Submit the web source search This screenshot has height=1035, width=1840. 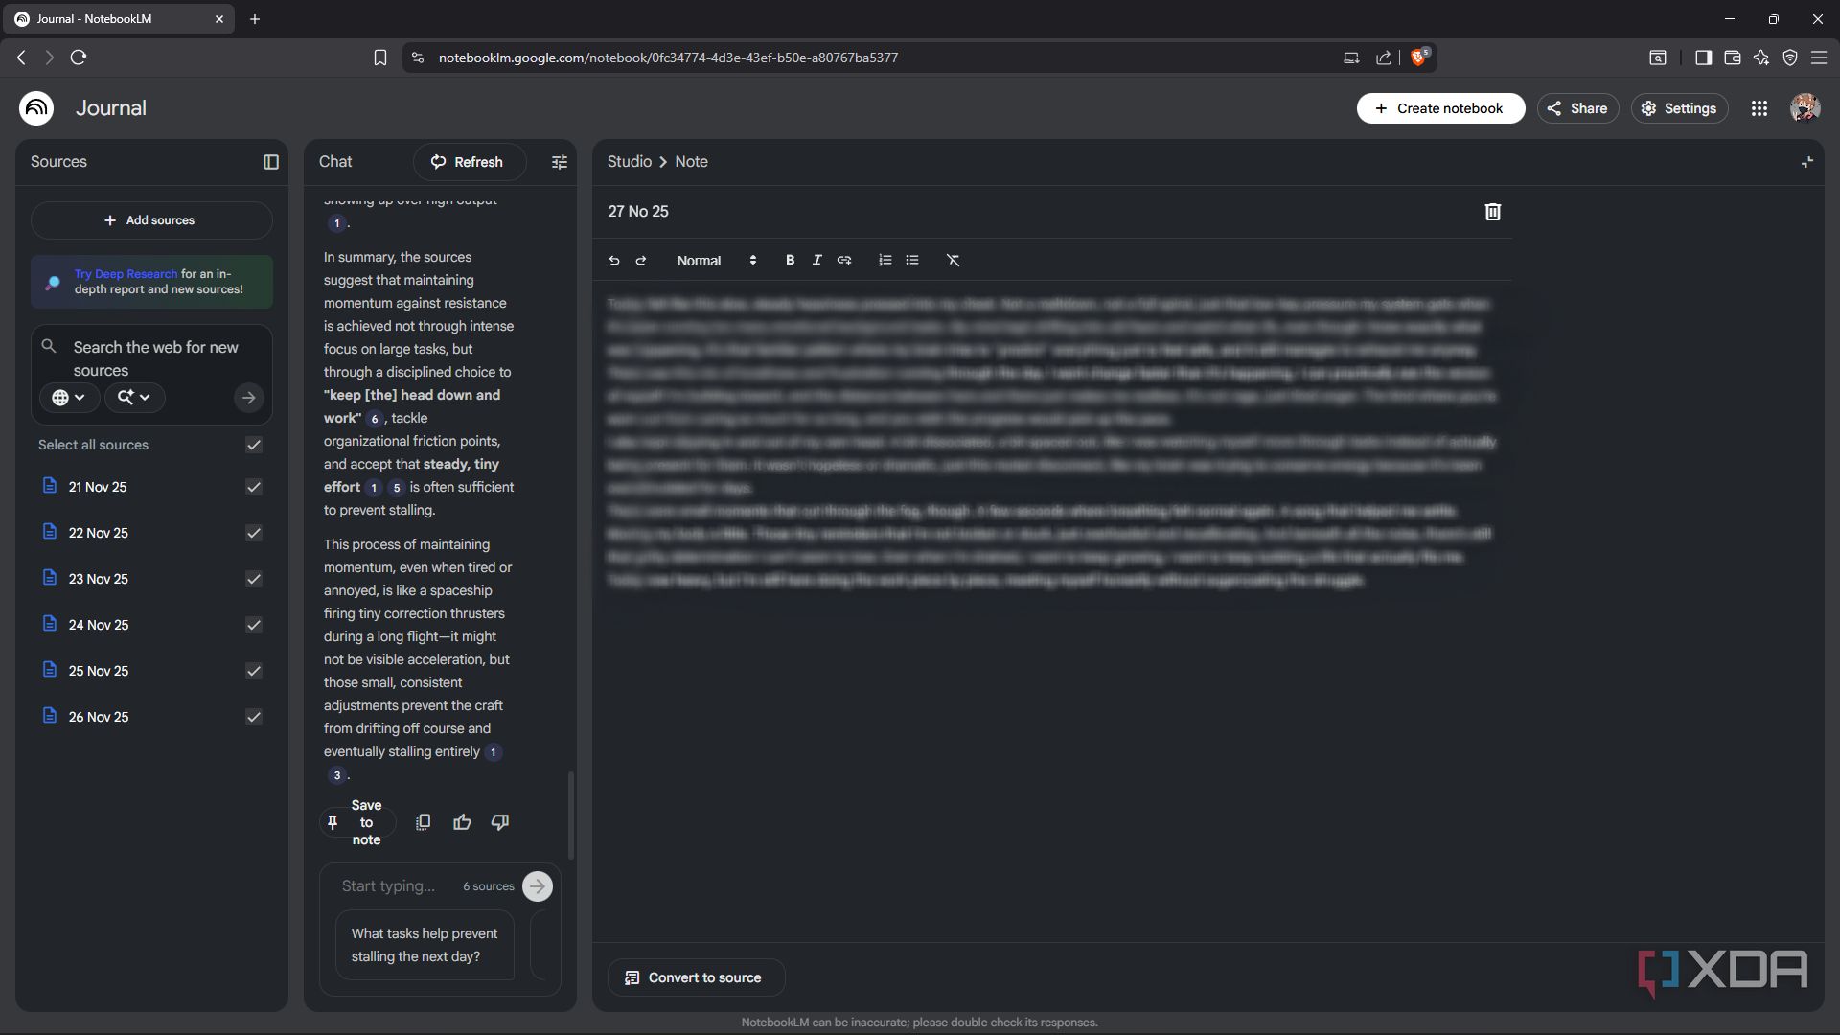tap(248, 398)
